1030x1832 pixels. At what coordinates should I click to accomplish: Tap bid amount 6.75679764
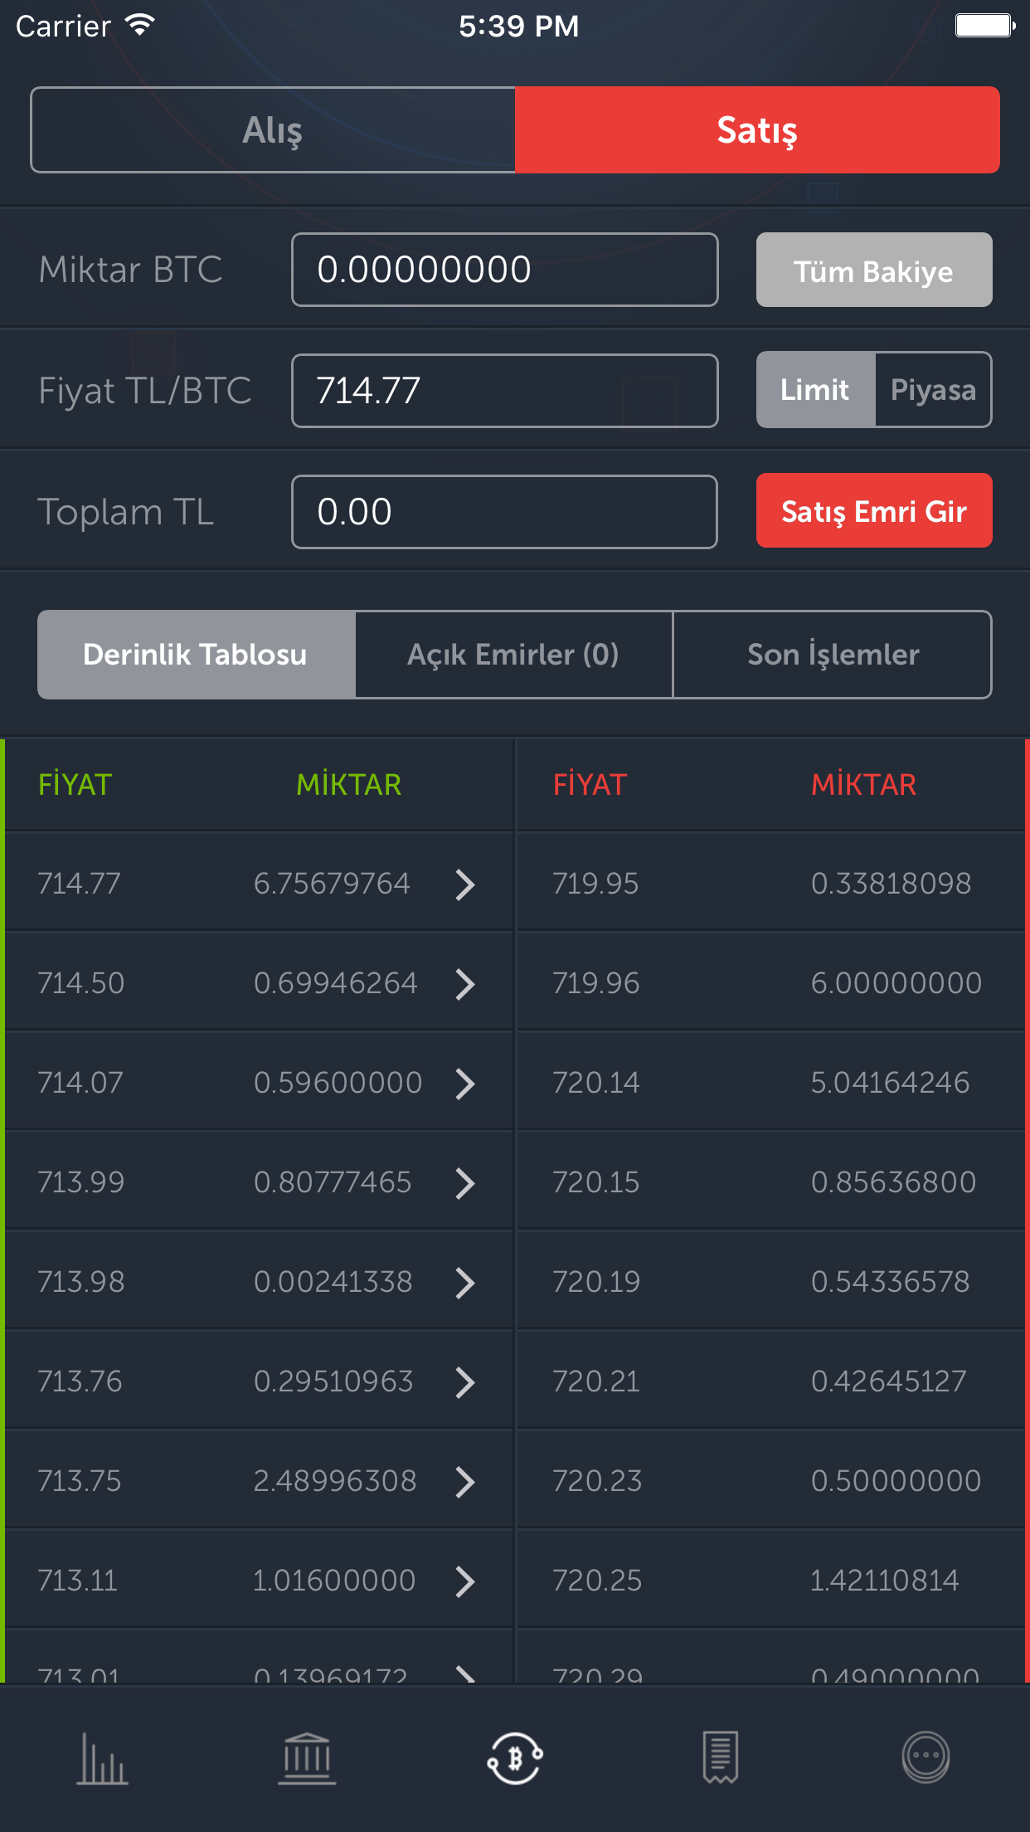(332, 884)
